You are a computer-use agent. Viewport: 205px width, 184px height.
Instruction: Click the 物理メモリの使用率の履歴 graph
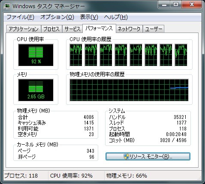point(129,90)
